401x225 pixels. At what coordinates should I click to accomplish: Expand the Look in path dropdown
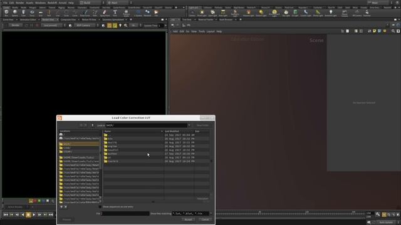pos(189,125)
